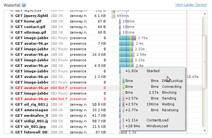Click the '2.58s' timing label
Viewport: 212px width, 138px height.
141,55
